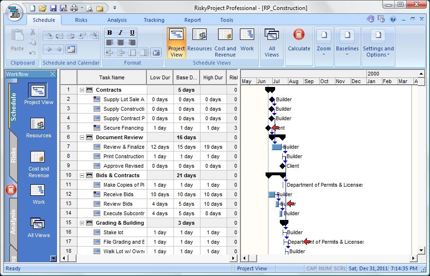Click the task table scroll right arrow
430x276 pixels.
[x=233, y=258]
